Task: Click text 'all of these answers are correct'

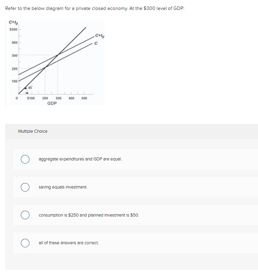Action: coord(68,243)
